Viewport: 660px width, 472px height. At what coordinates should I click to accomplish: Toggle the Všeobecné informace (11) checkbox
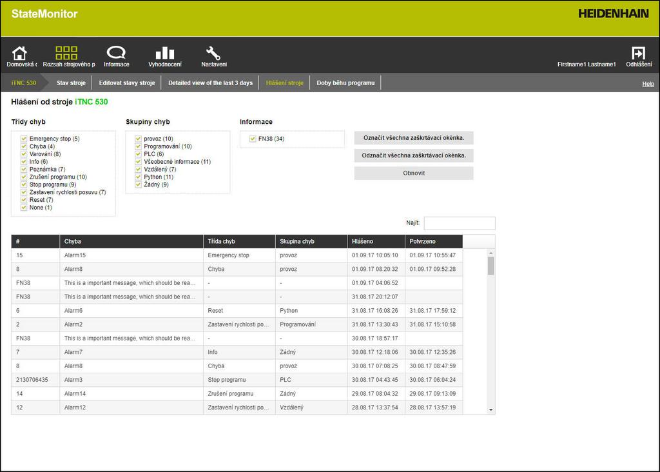pos(138,162)
